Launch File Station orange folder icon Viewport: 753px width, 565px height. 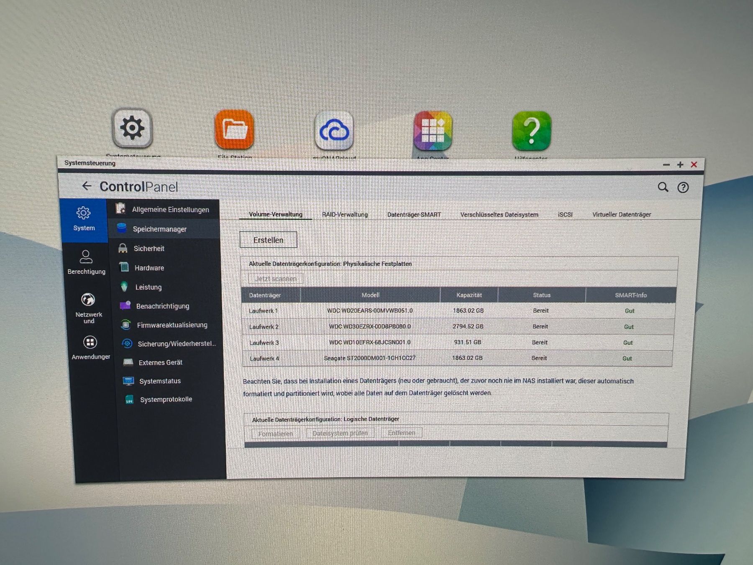pos(234,130)
